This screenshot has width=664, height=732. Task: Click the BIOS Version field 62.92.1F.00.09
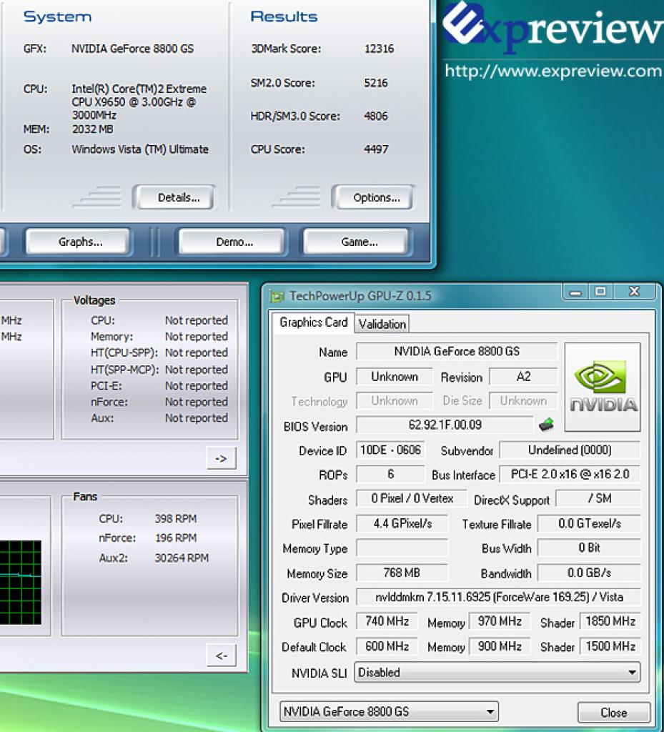click(x=445, y=425)
